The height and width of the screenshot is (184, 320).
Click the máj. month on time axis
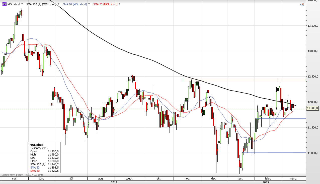(x=14, y=179)
